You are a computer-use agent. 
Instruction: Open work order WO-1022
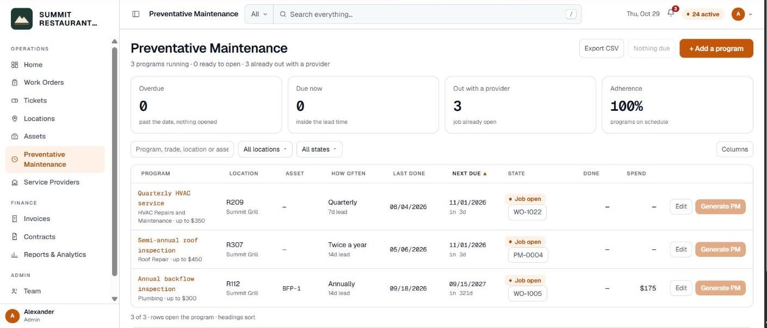pyautogui.click(x=527, y=212)
